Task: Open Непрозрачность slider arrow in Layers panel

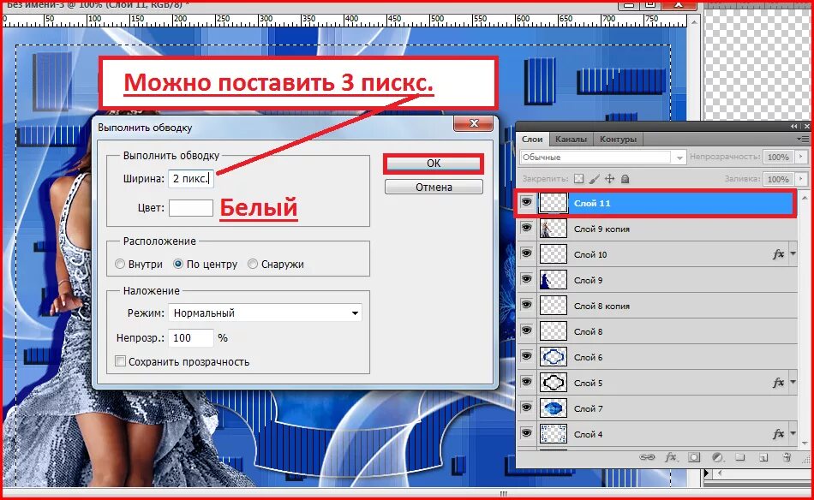Action: pos(801,157)
